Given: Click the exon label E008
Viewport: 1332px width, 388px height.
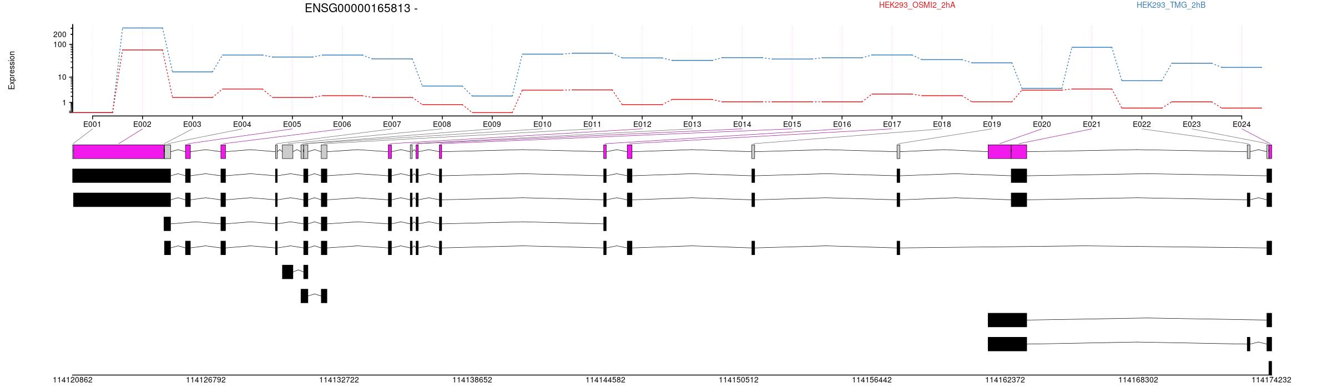Looking at the screenshot, I should (x=442, y=125).
